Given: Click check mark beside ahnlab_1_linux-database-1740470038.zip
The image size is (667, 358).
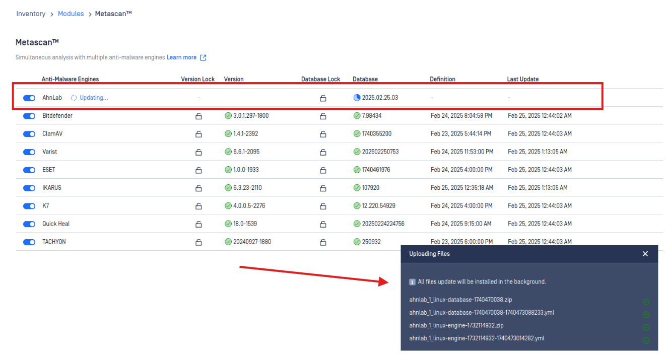Looking at the screenshot, I should pos(646,302).
